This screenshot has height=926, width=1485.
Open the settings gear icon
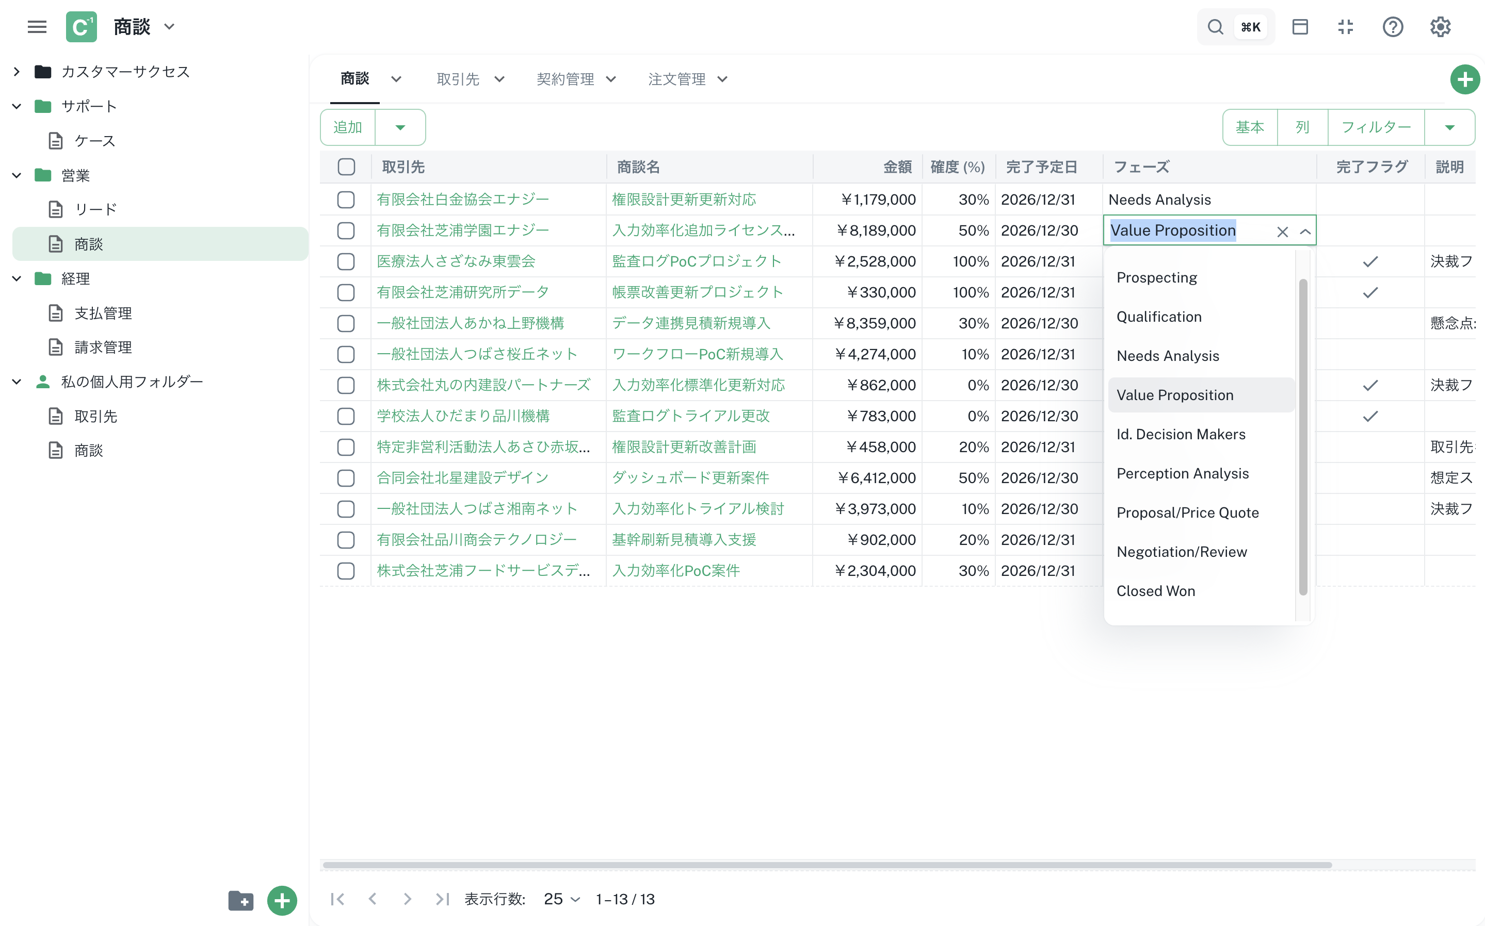[x=1440, y=27]
